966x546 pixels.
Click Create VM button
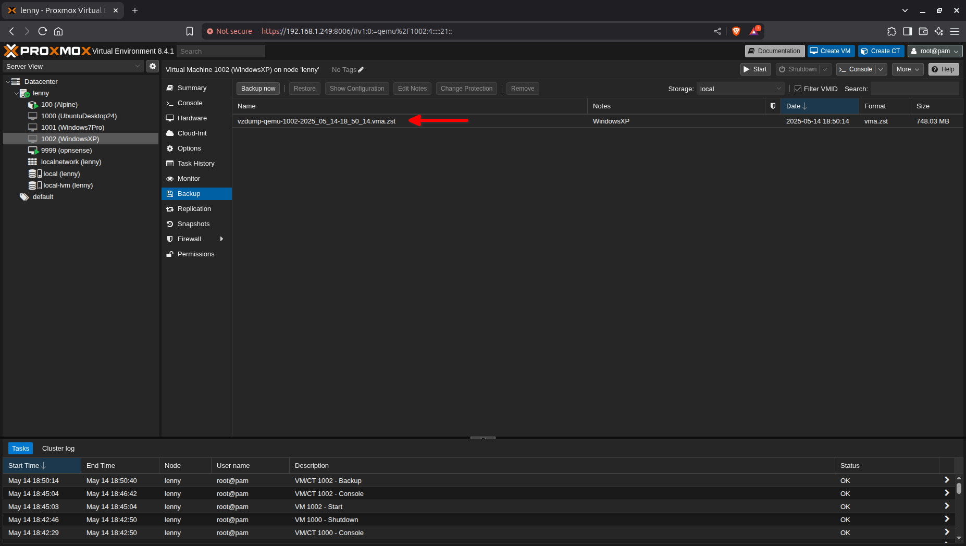pos(831,51)
